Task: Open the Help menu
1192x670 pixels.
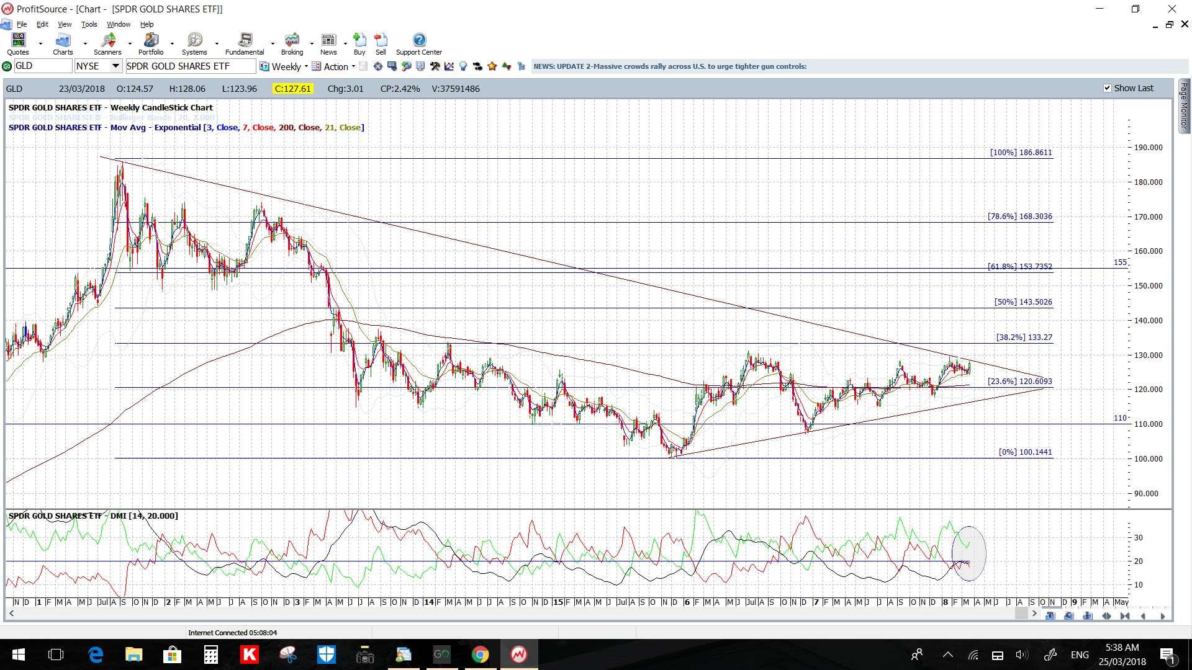Action: point(147,24)
